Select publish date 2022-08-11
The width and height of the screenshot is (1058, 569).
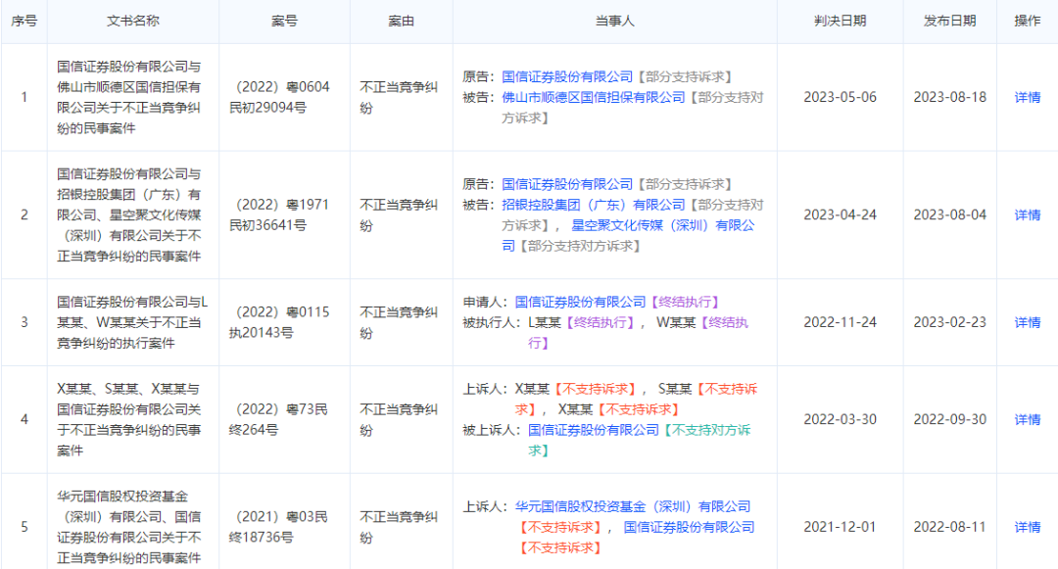pyautogui.click(x=949, y=527)
